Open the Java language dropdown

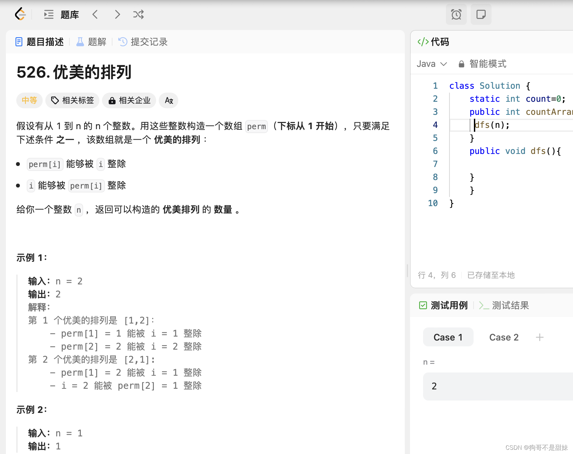(x=431, y=64)
